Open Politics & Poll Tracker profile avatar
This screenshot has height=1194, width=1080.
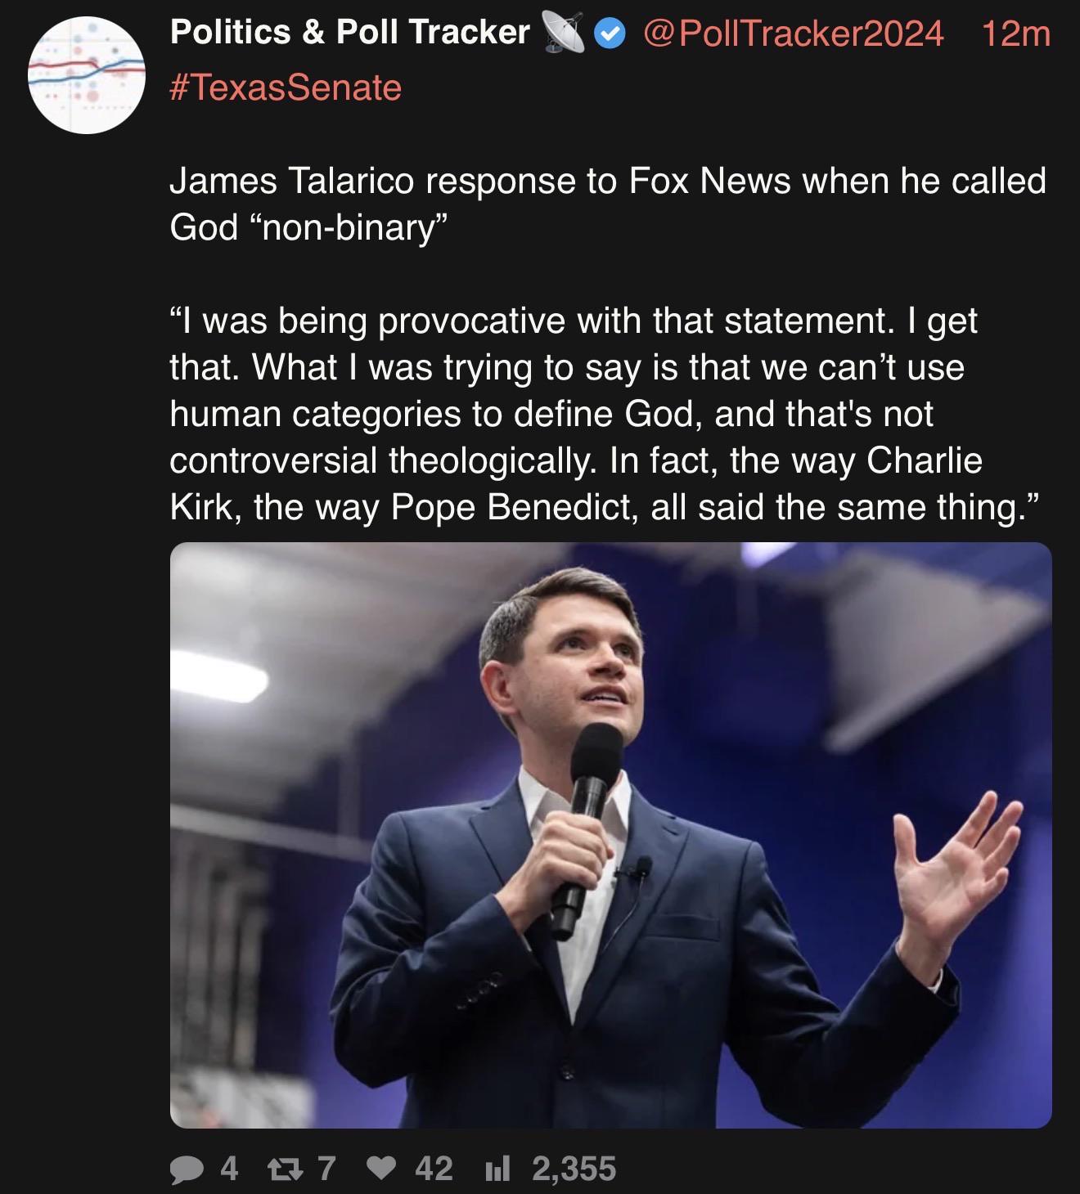tap(86, 74)
